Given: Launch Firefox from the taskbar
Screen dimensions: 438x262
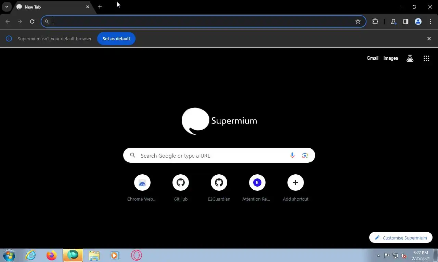Looking at the screenshot, I should [52, 255].
